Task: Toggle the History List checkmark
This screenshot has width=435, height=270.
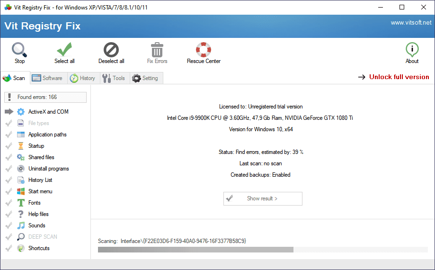Action: click(9, 180)
